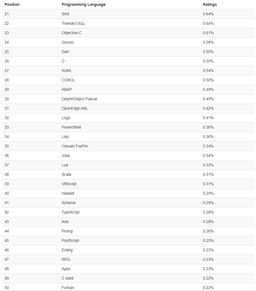Click the PowerShell language name
The height and width of the screenshot is (291, 256).
71,127
